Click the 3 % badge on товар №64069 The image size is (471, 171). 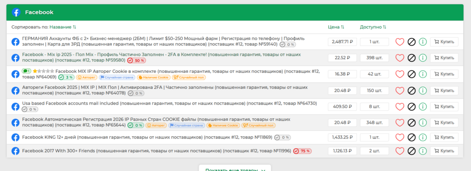coord(66,77)
